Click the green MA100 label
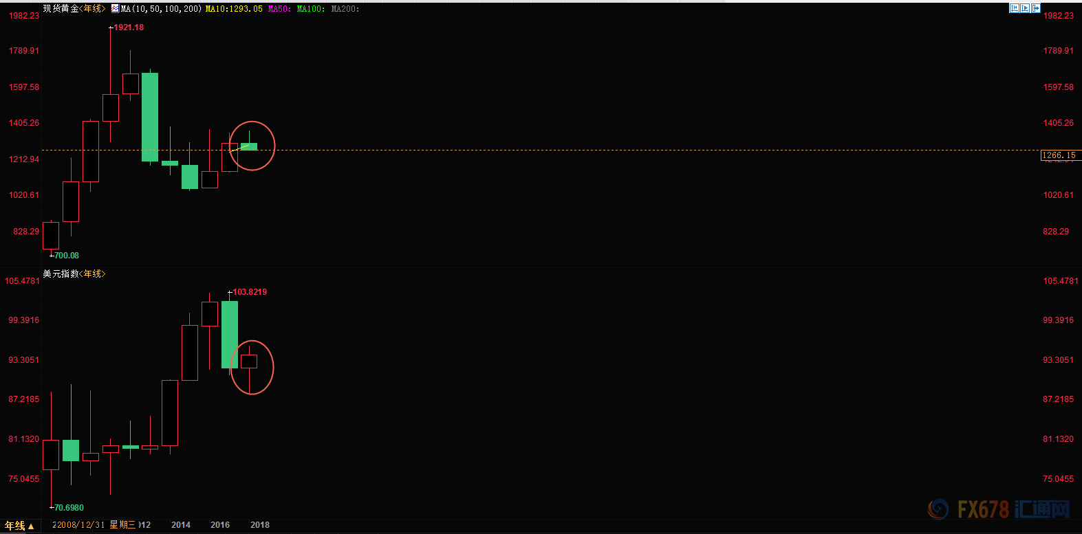The height and width of the screenshot is (534, 1082). (x=310, y=9)
